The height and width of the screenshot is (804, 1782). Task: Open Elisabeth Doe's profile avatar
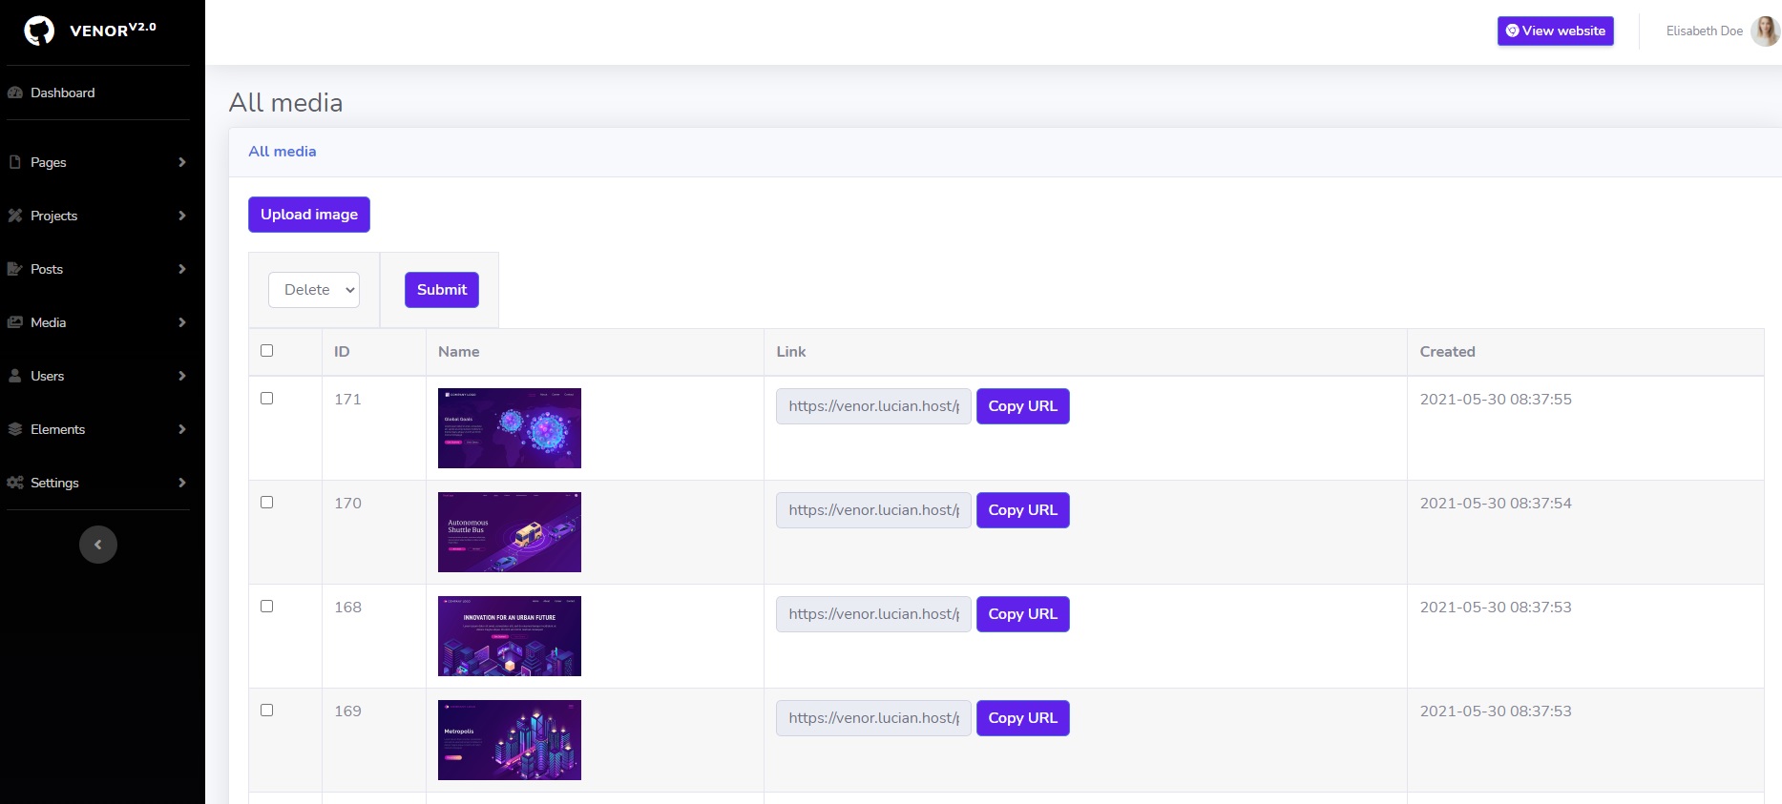pos(1764,31)
